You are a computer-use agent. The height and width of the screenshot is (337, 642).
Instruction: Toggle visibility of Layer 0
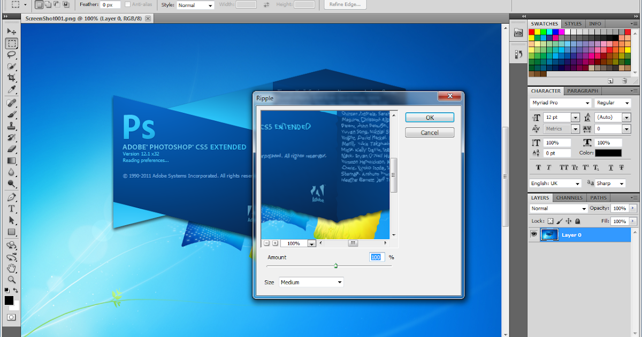coord(534,234)
